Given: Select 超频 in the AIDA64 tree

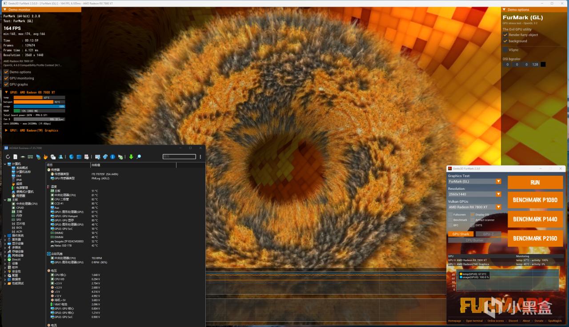Looking at the screenshot, I should coord(19,184).
